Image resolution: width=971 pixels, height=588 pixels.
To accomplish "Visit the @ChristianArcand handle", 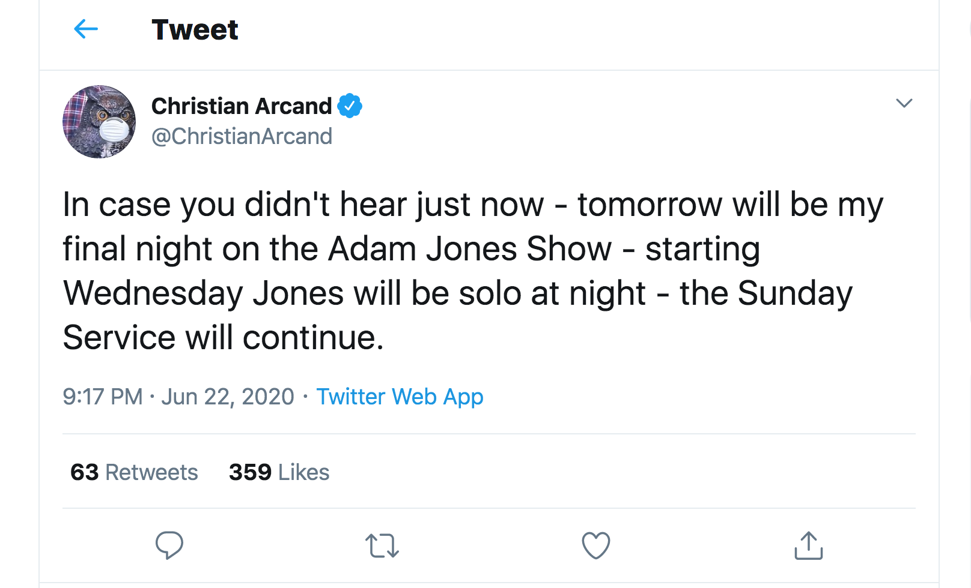I will click(242, 136).
